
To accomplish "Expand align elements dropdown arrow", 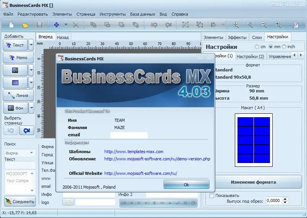I will (x=223, y=25).
